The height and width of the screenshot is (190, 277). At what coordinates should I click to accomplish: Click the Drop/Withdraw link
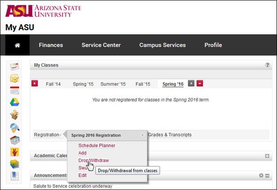click(x=94, y=160)
